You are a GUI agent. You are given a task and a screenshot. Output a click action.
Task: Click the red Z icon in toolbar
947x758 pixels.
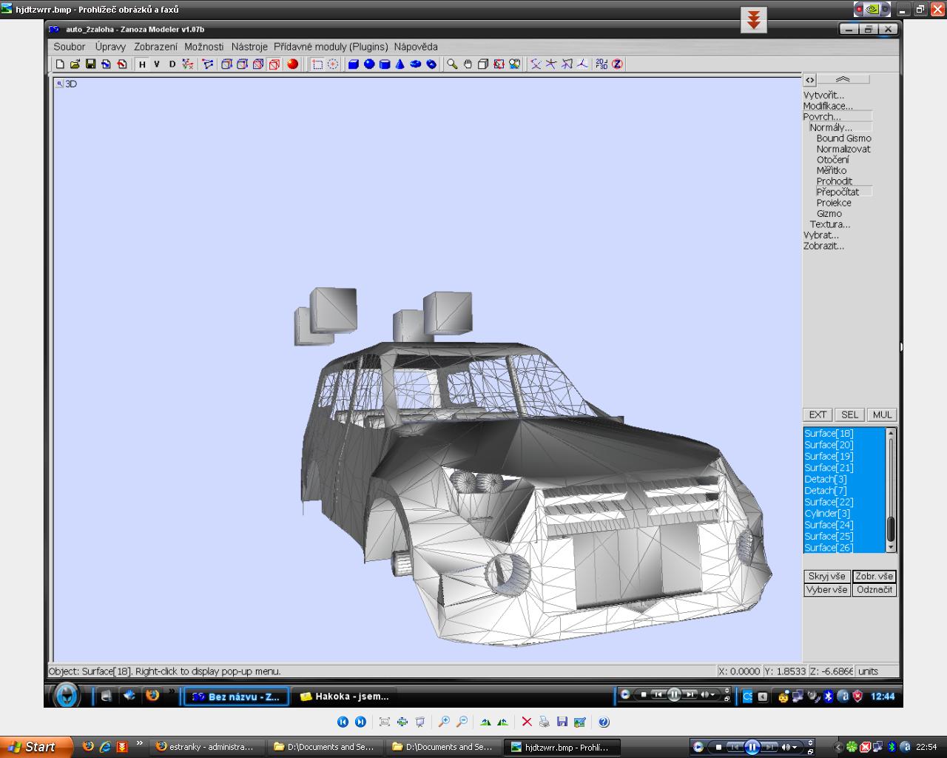coord(617,64)
